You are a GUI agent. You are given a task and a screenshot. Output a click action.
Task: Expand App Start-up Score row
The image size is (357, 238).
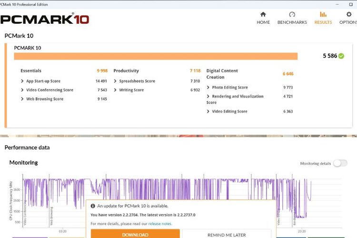coord(22,81)
